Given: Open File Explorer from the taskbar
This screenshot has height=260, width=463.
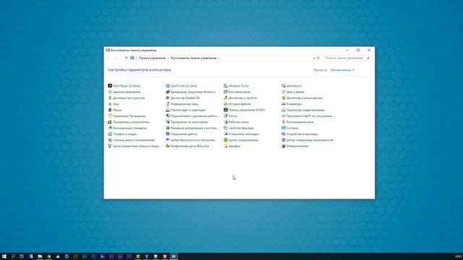Looking at the screenshot, I should pyautogui.click(x=40, y=256).
